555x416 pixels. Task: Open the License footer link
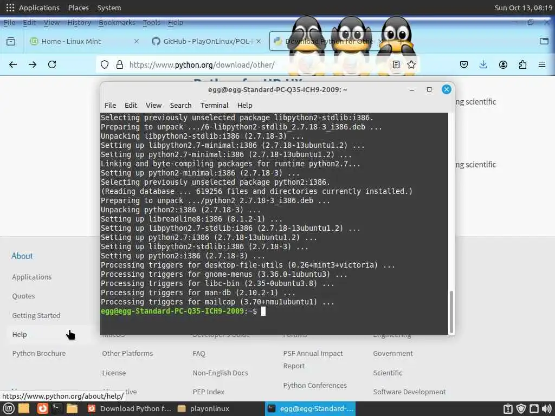[x=114, y=373]
